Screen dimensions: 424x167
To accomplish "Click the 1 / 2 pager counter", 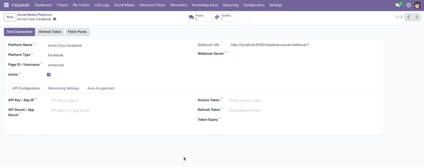I will click(x=399, y=17).
